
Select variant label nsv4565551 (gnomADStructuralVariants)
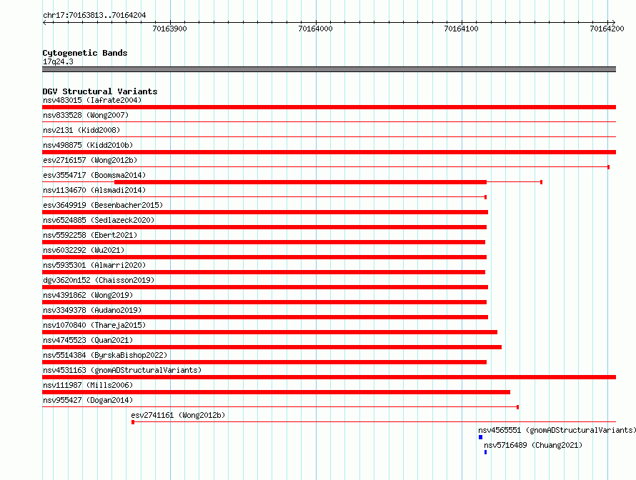tap(557, 430)
